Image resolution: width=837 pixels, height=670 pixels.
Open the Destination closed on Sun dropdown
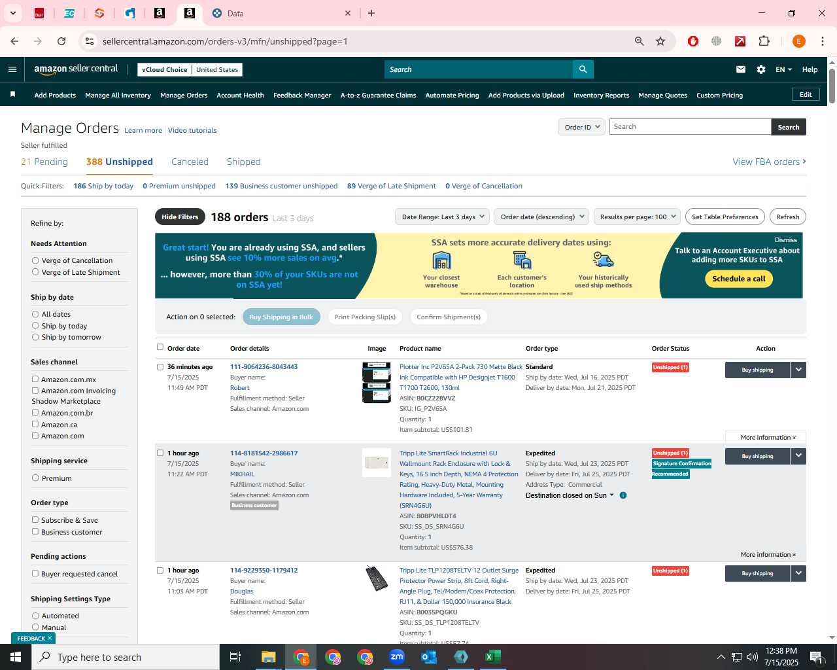pyautogui.click(x=570, y=495)
